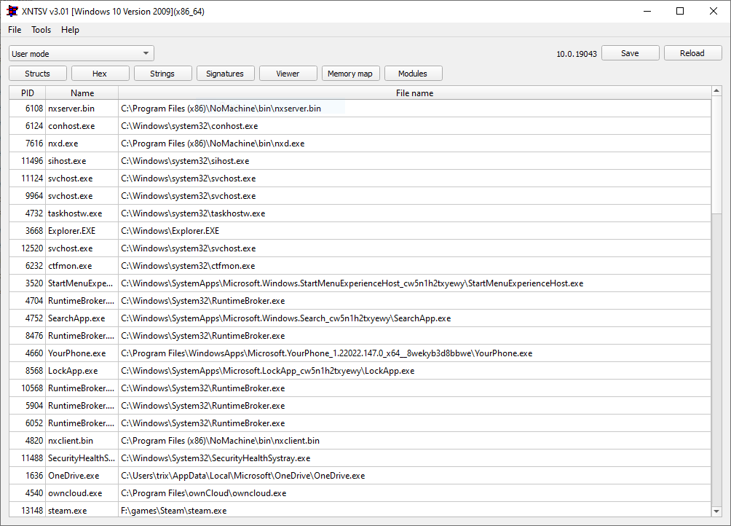Open the Strings view

(162, 74)
